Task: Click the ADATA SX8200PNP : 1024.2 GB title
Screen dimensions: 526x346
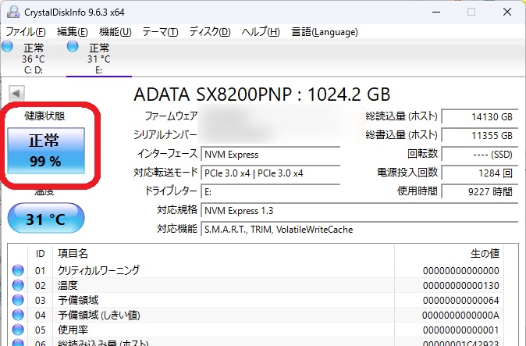Action: (x=262, y=95)
